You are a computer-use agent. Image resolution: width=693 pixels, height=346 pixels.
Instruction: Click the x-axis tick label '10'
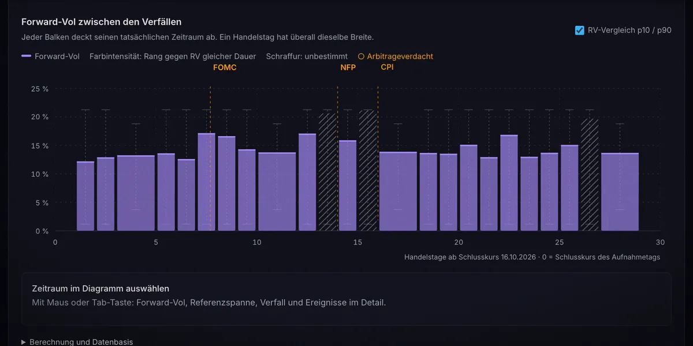pyautogui.click(x=257, y=242)
